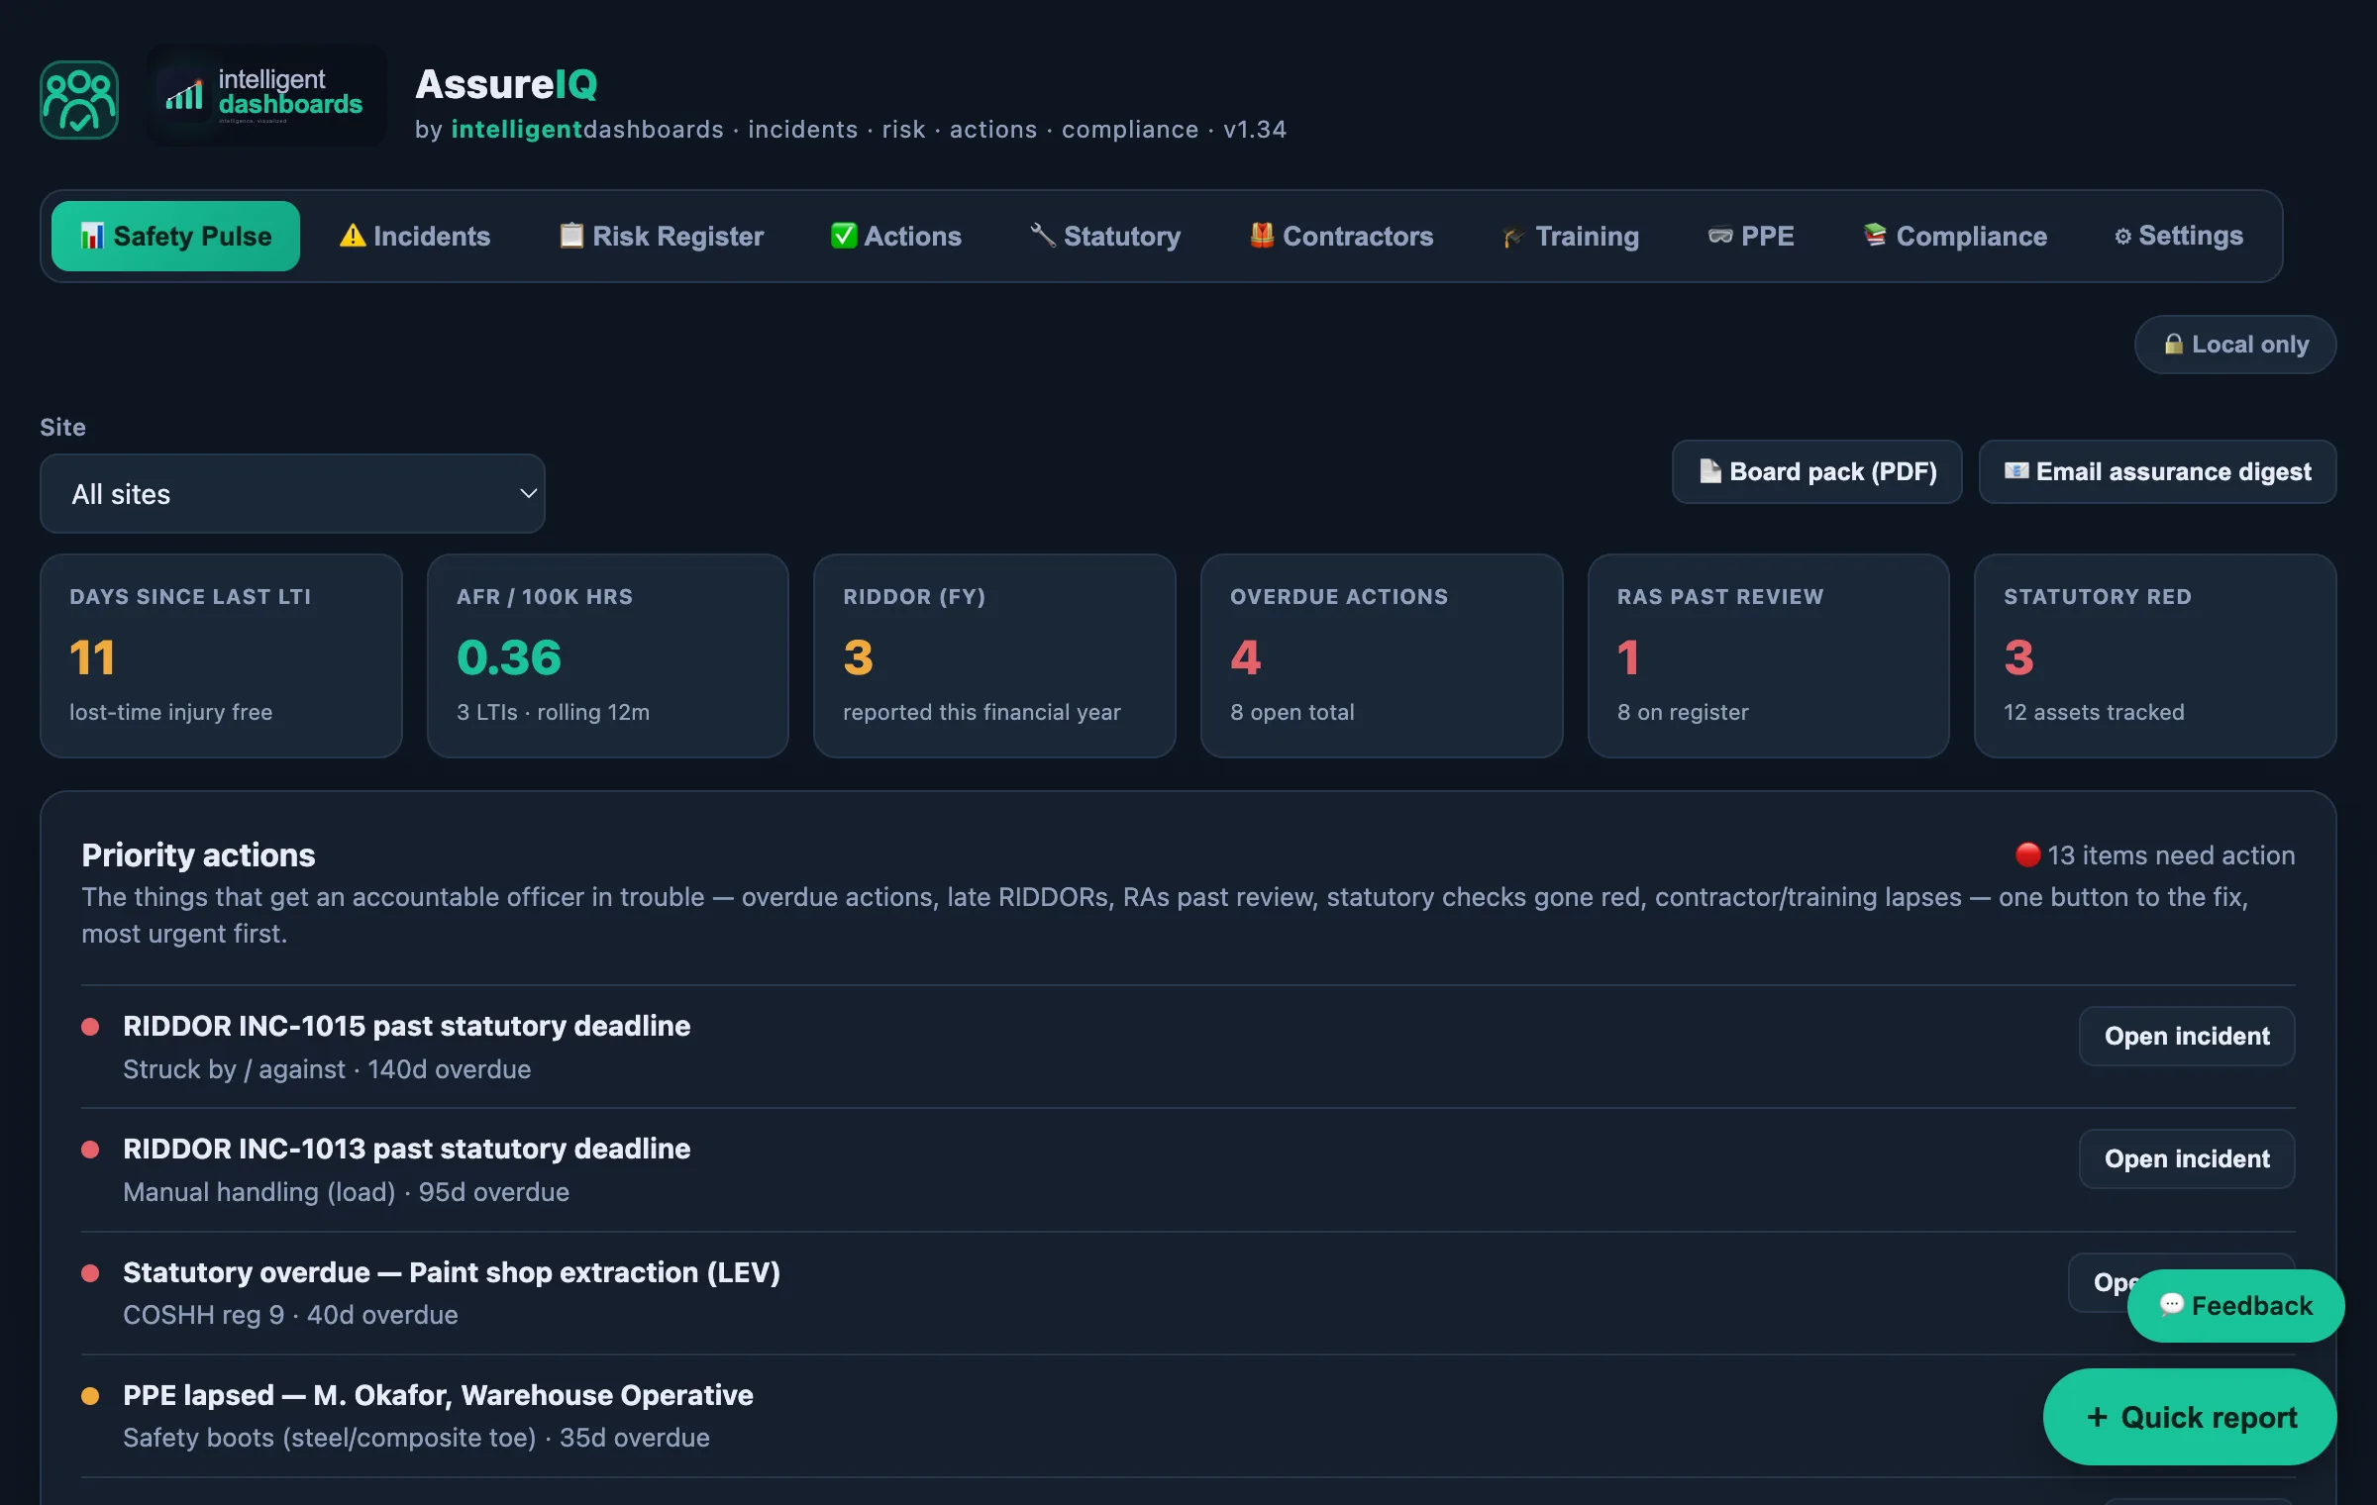Click the graduation cap icon on Training
The height and width of the screenshot is (1505, 2377).
(1513, 237)
